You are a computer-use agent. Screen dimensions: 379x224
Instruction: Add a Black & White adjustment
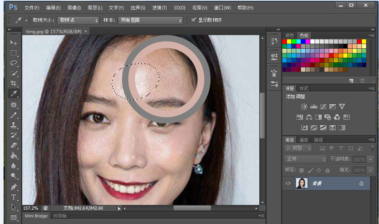319,117
